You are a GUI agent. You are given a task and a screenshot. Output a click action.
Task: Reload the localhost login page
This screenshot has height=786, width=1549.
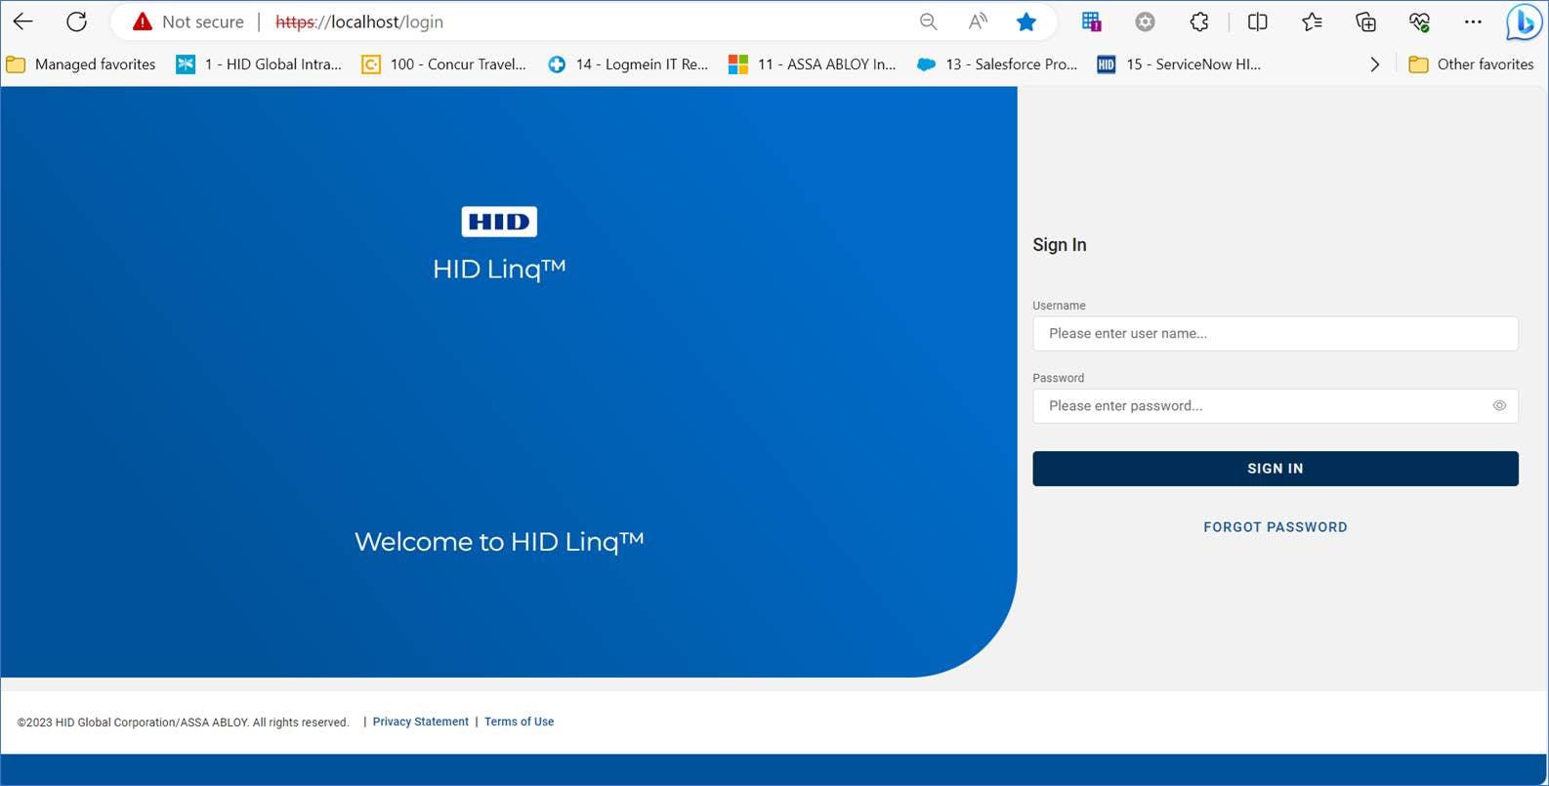(x=76, y=21)
